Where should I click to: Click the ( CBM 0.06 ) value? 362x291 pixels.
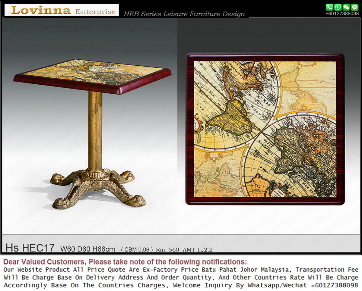137,250
